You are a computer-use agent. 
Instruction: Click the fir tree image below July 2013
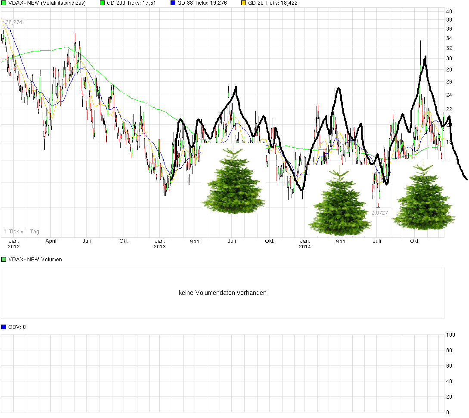(x=233, y=179)
